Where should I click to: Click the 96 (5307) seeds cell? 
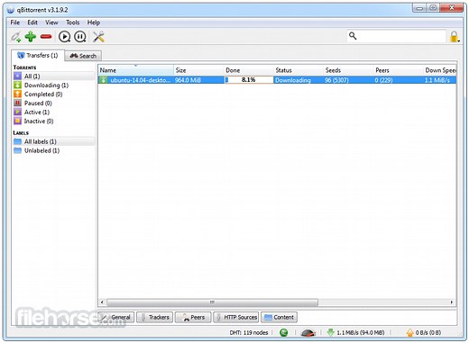[x=336, y=80]
